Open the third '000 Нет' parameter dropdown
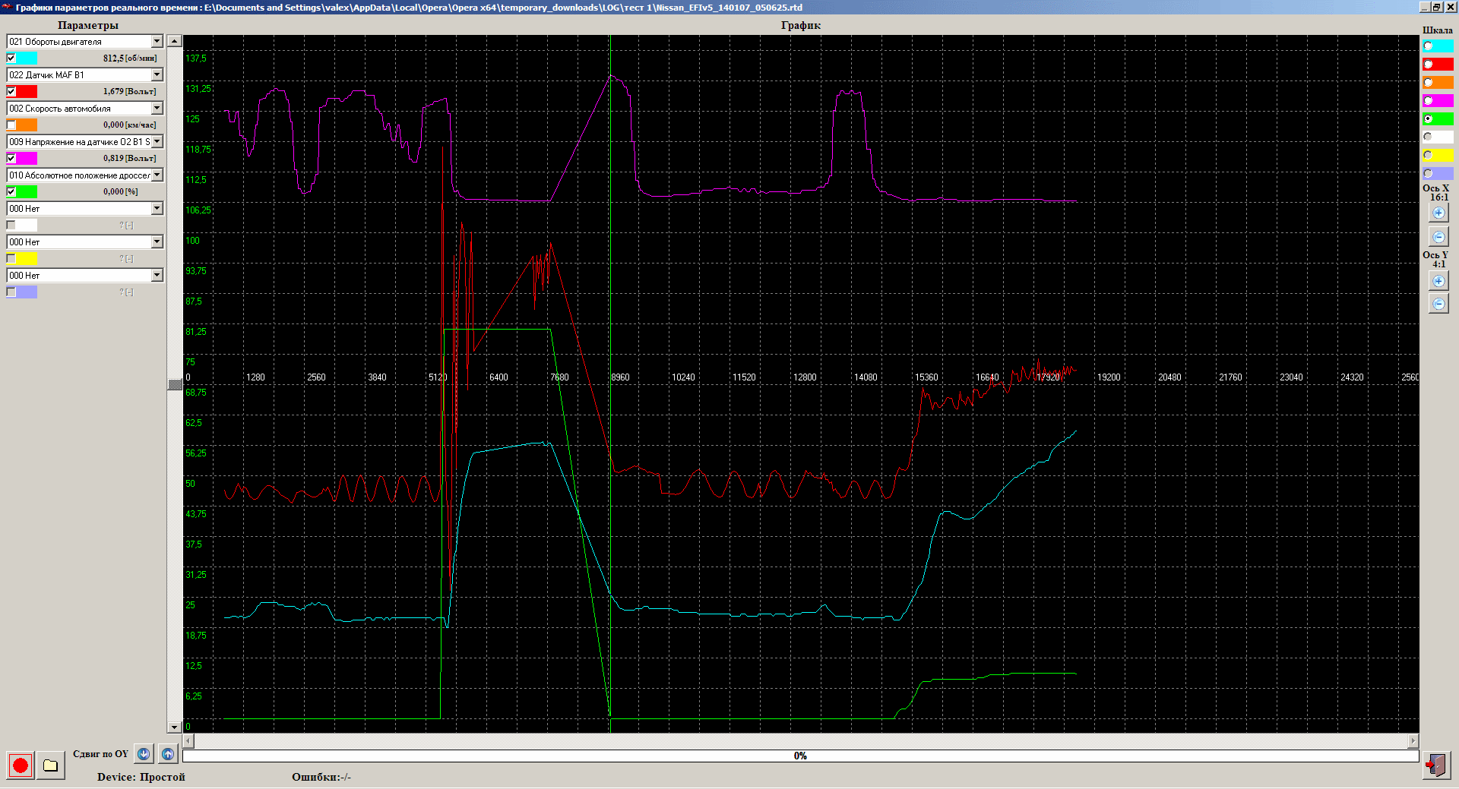The image size is (1459, 789). tap(157, 275)
